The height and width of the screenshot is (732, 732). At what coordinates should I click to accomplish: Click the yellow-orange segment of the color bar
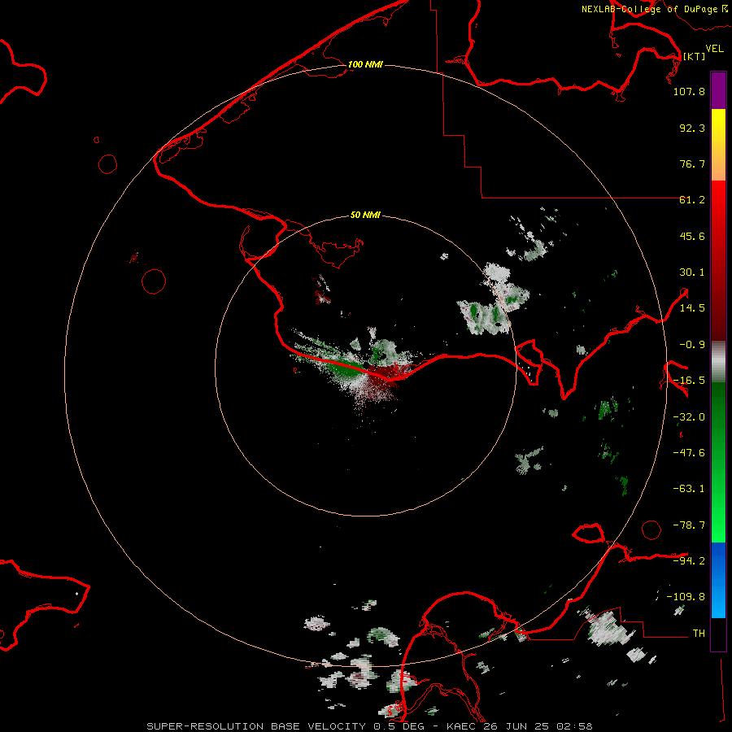pos(718,145)
